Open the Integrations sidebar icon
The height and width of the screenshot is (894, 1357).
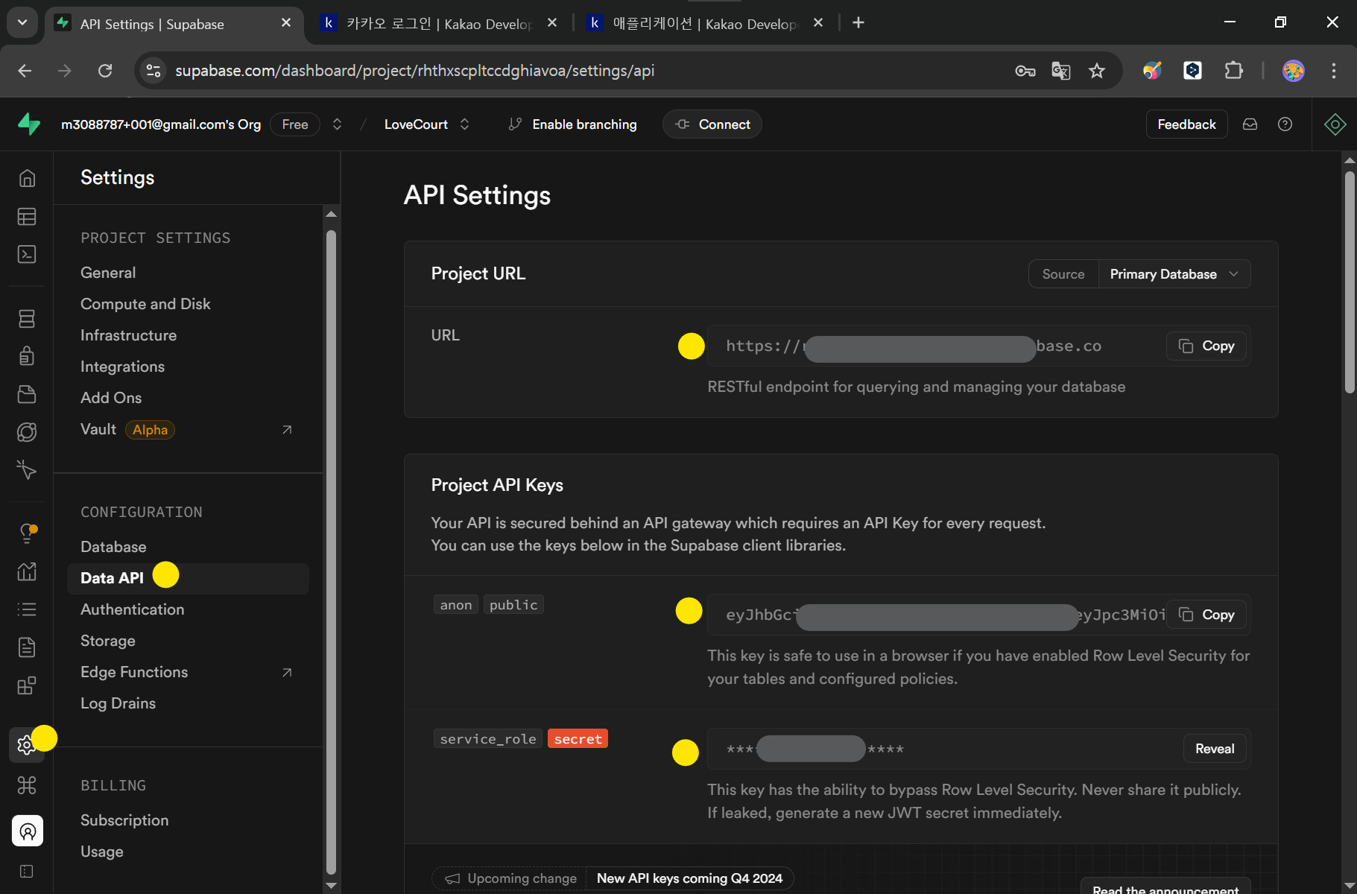27,685
